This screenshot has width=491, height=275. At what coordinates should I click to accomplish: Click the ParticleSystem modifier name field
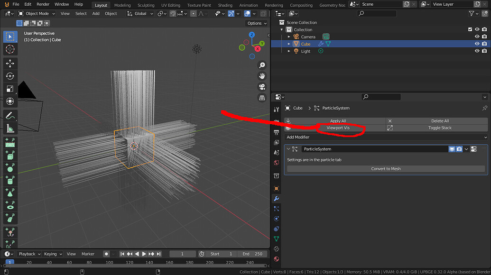tap(374, 149)
